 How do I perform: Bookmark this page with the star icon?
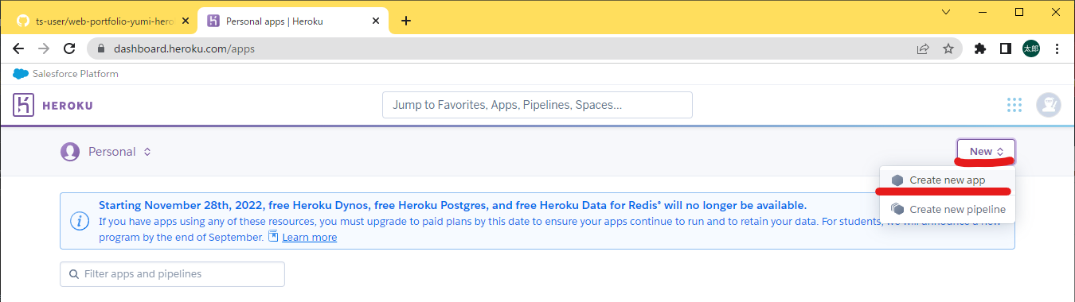pos(948,48)
